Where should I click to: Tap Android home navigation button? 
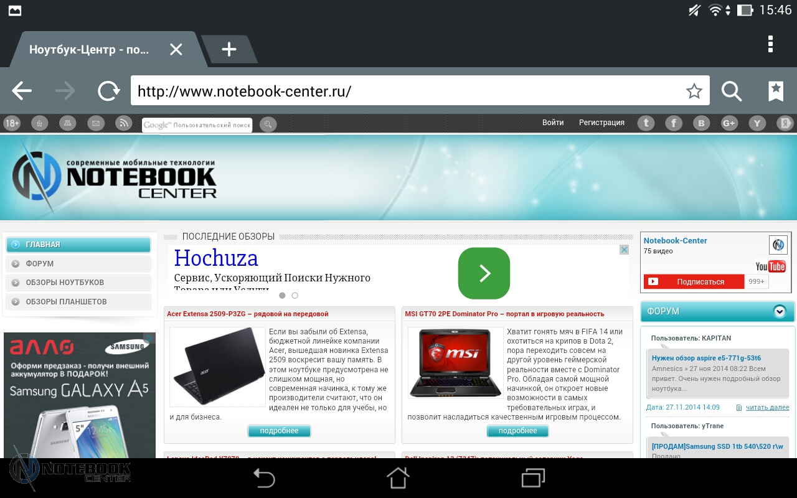(398, 478)
